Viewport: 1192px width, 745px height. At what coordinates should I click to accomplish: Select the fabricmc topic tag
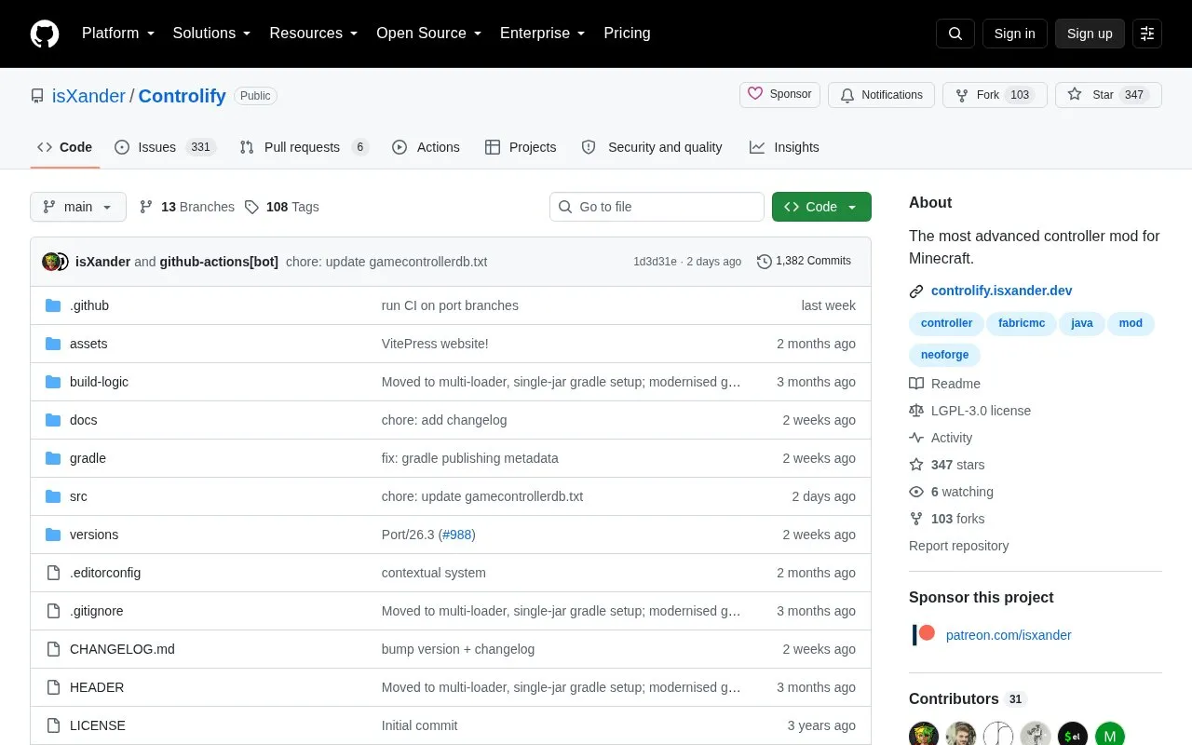click(1022, 323)
